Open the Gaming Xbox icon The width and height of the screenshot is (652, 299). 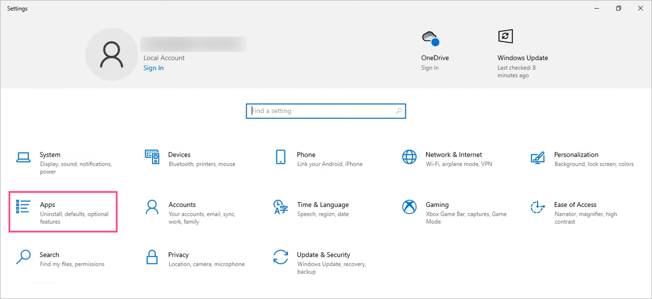(409, 207)
